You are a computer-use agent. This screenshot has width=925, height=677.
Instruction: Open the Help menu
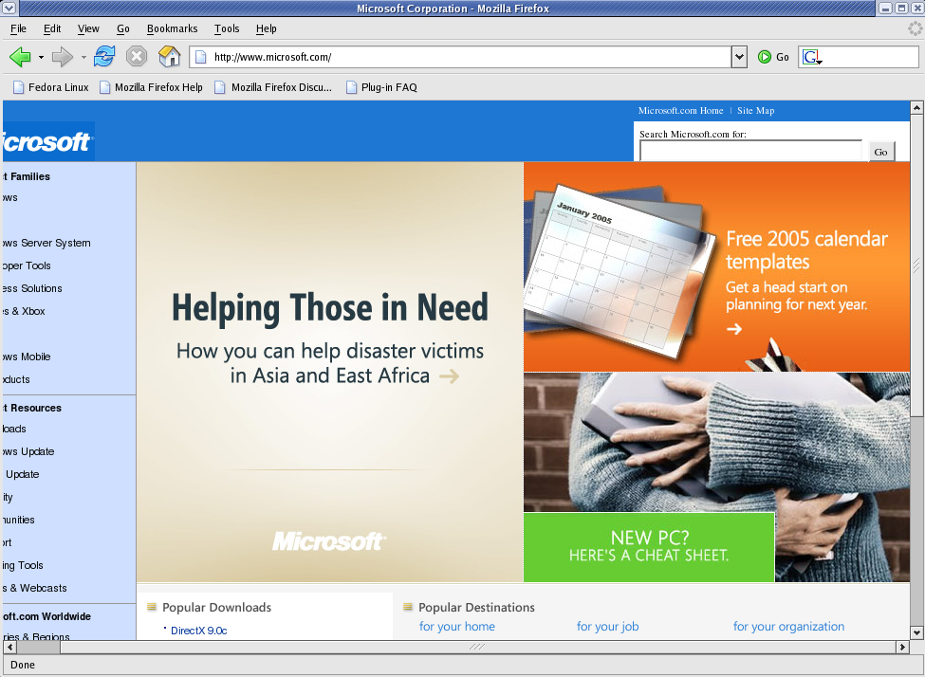(x=266, y=28)
